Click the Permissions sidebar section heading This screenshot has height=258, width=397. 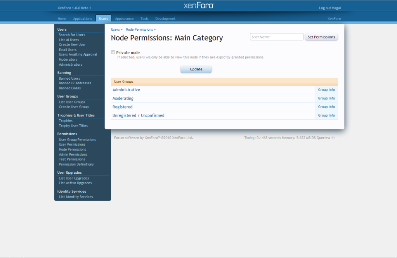pyautogui.click(x=67, y=134)
